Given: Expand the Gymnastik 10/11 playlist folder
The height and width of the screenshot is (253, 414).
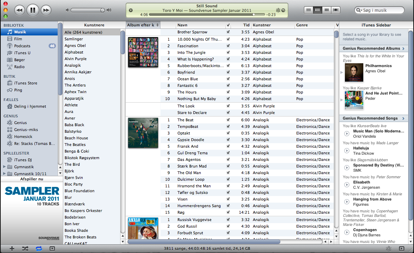Looking at the screenshot, I should coord(4,173).
